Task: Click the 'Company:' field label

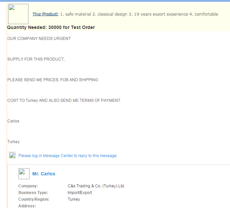Action: [28, 186]
